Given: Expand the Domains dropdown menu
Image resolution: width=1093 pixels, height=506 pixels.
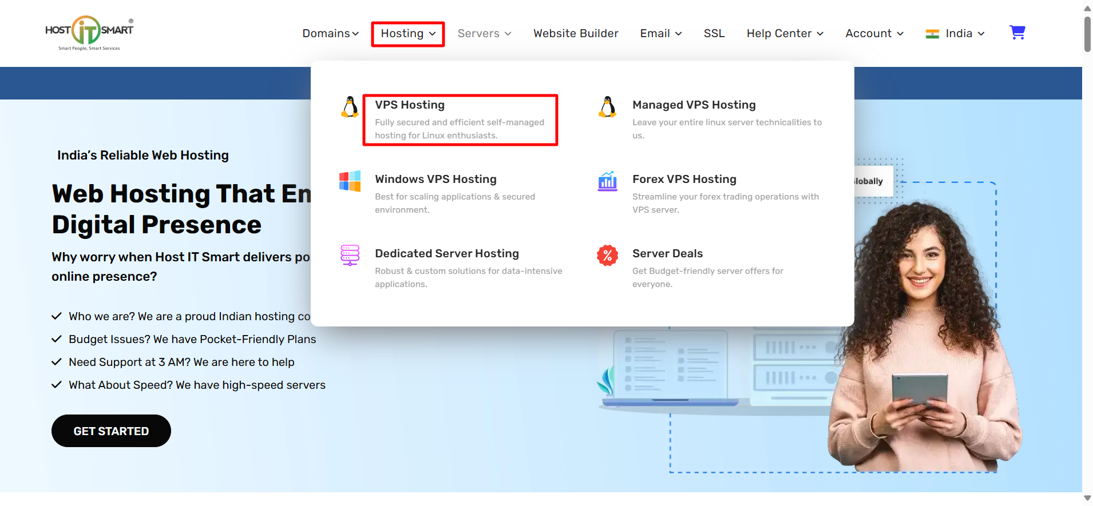Looking at the screenshot, I should pyautogui.click(x=331, y=34).
